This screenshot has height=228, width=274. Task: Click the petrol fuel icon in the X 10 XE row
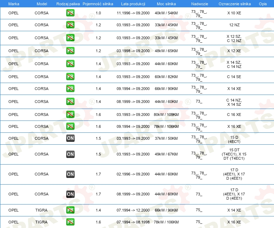coord(70,13)
